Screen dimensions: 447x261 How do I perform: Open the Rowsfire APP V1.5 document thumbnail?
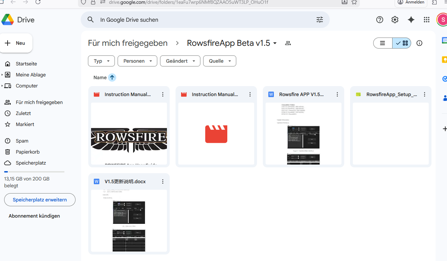pos(303,134)
